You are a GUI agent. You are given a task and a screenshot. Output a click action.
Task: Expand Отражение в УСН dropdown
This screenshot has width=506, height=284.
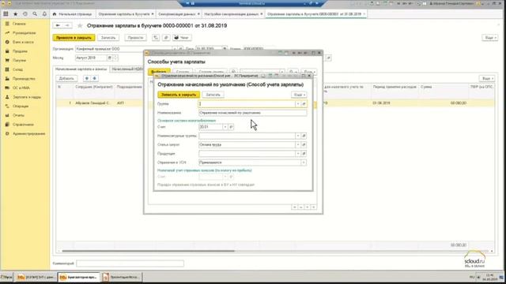(x=304, y=163)
